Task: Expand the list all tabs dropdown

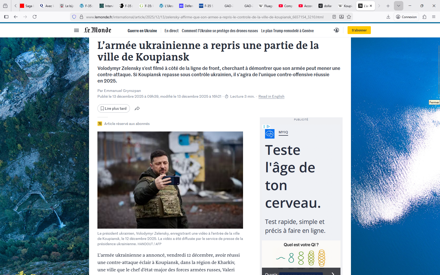Action: click(398, 6)
